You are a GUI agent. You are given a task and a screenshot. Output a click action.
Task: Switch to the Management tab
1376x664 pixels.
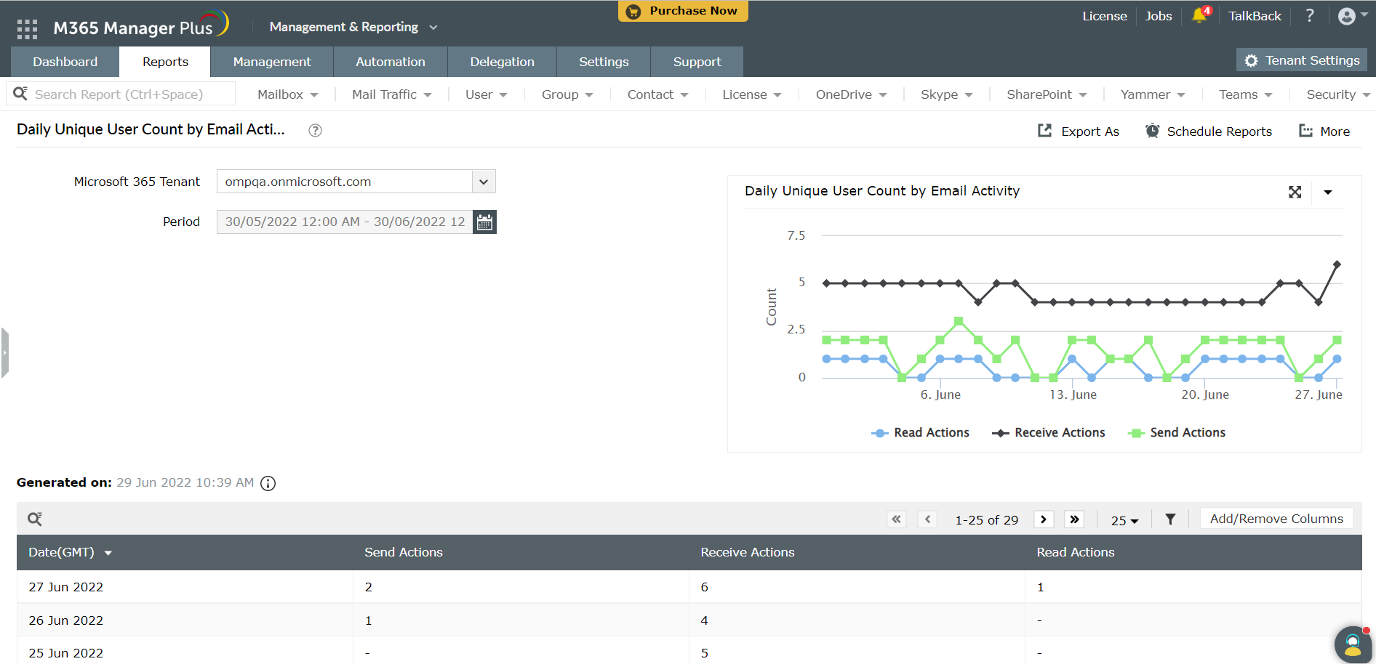272,62
